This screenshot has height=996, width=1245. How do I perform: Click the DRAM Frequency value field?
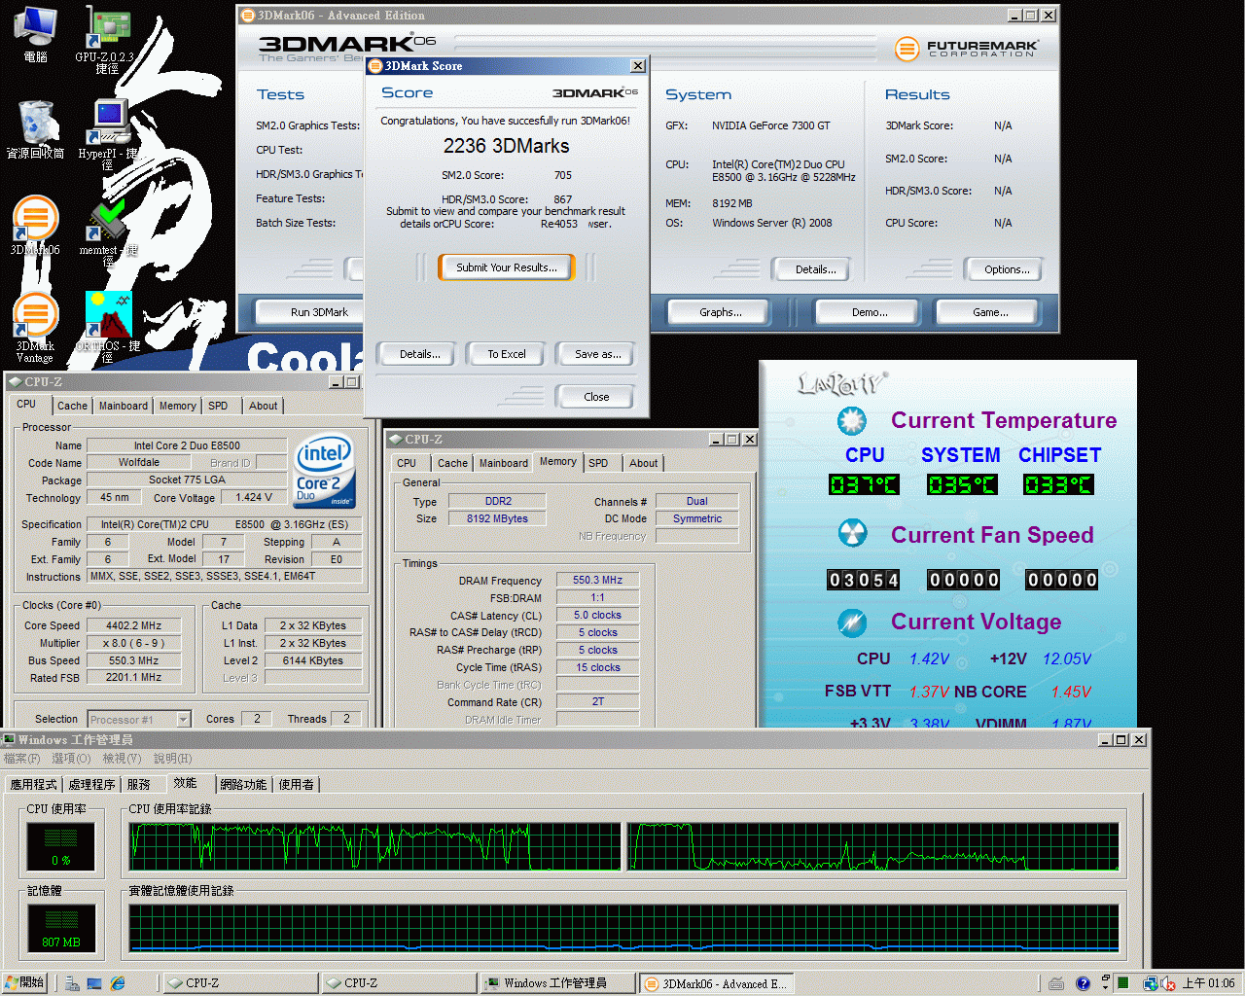597,580
